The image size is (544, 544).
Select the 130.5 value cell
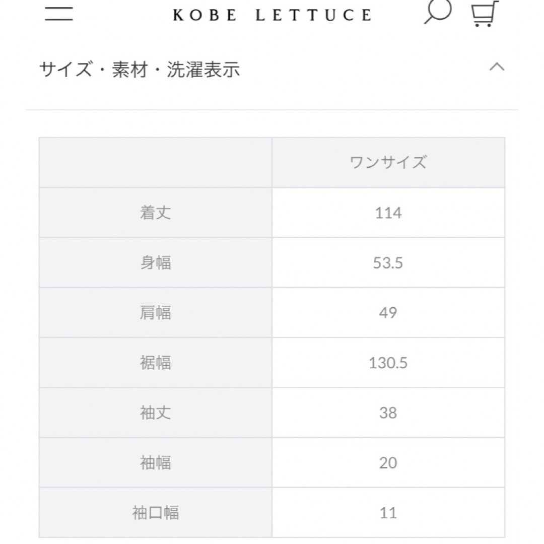coord(388,363)
